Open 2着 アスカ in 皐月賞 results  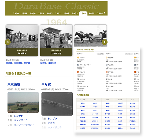51,123
